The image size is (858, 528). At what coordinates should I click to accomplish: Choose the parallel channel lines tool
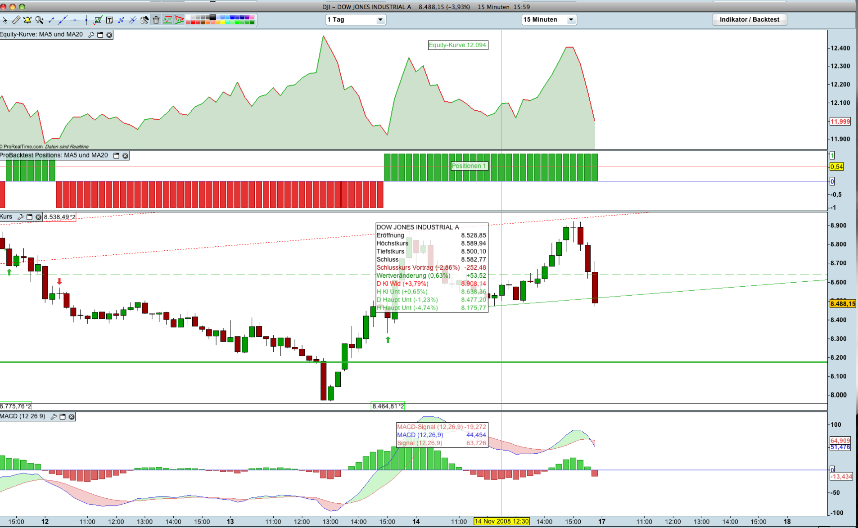pyautogui.click(x=133, y=20)
